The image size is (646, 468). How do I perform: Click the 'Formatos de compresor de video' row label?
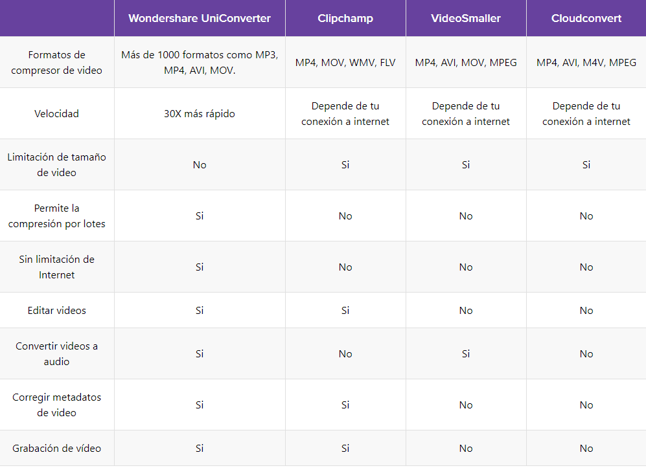click(57, 62)
